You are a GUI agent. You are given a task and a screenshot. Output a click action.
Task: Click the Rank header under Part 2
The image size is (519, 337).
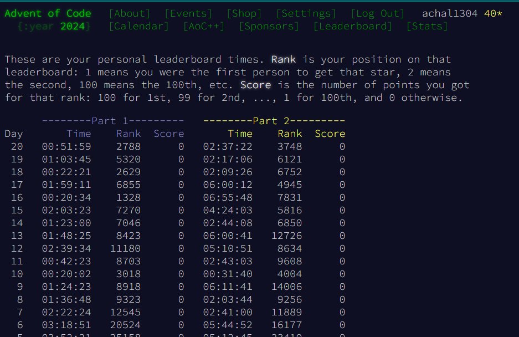click(x=290, y=134)
